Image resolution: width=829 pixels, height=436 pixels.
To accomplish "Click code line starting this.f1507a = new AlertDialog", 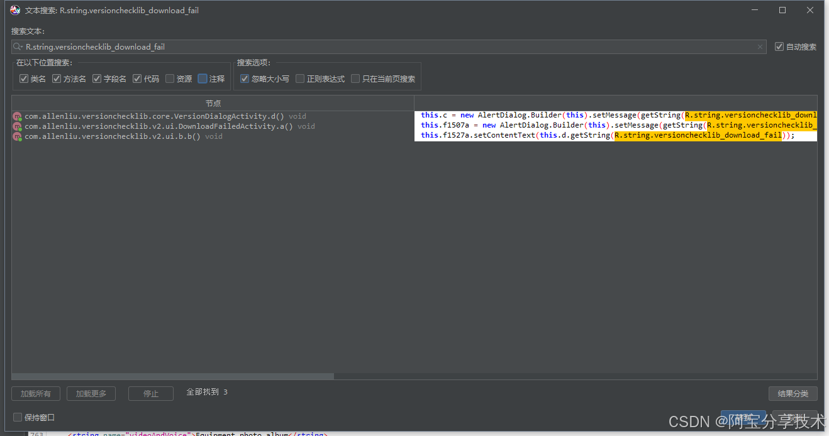I will pos(616,125).
